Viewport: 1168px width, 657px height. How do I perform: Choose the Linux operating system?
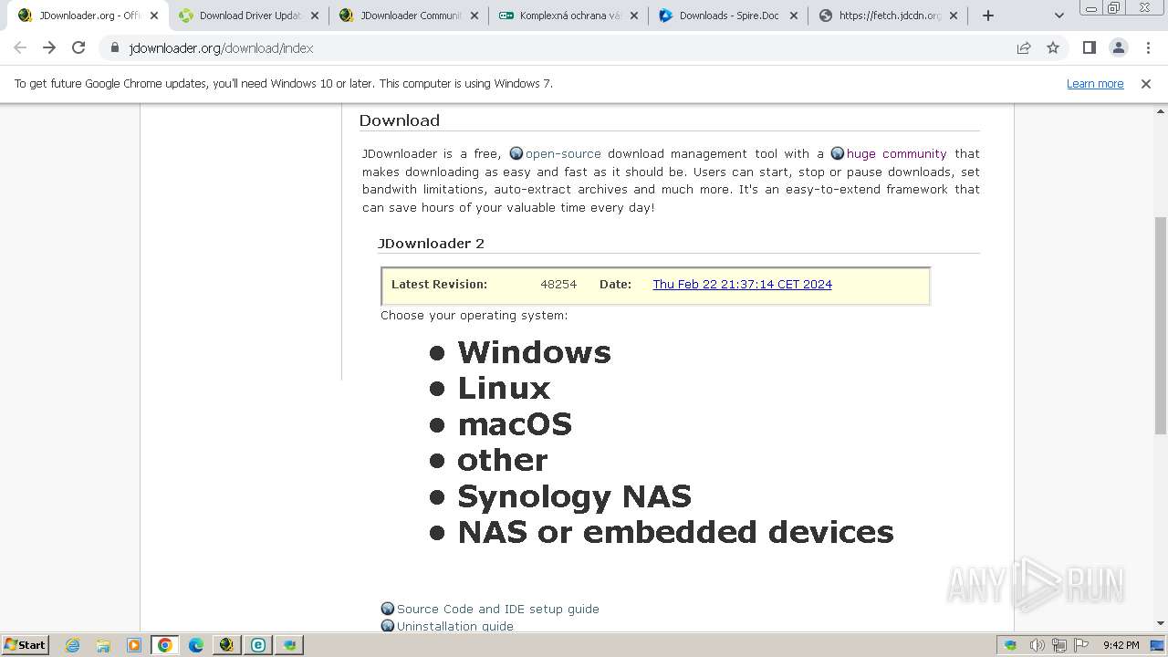coord(504,388)
